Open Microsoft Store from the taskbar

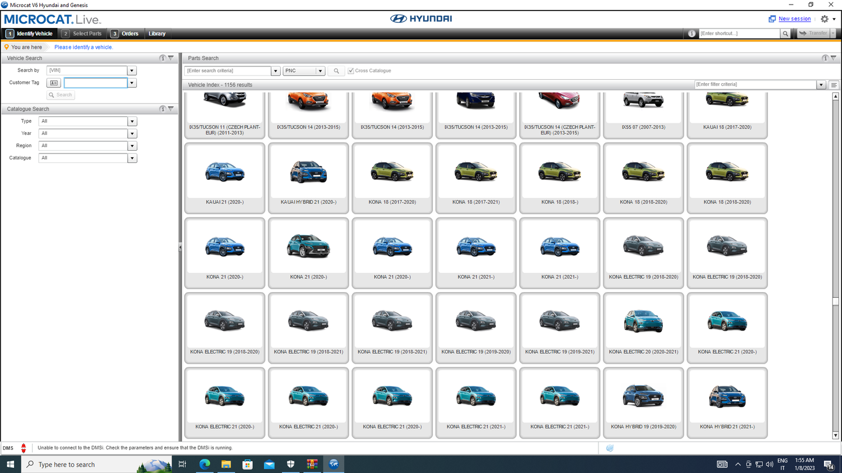[x=248, y=464]
